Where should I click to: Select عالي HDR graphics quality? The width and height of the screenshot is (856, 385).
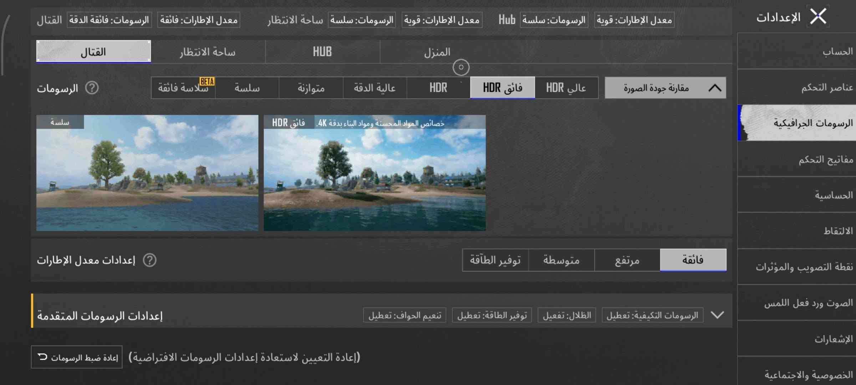[566, 88]
